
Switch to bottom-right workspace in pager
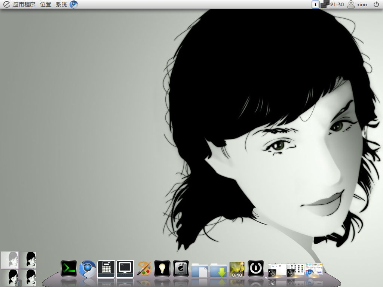click(28, 278)
